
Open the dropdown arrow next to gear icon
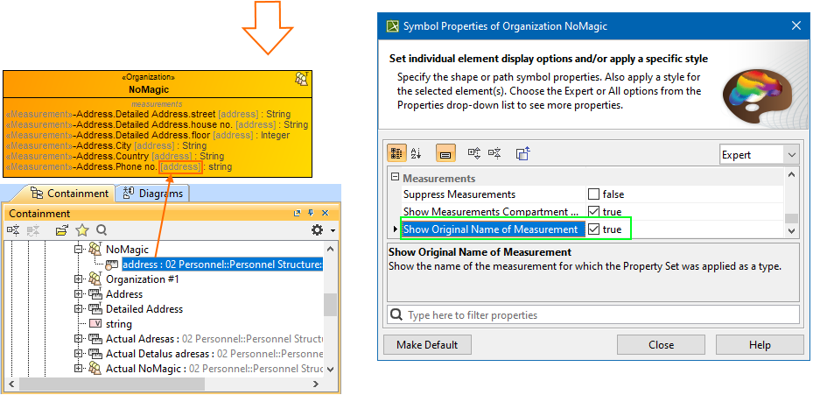333,230
